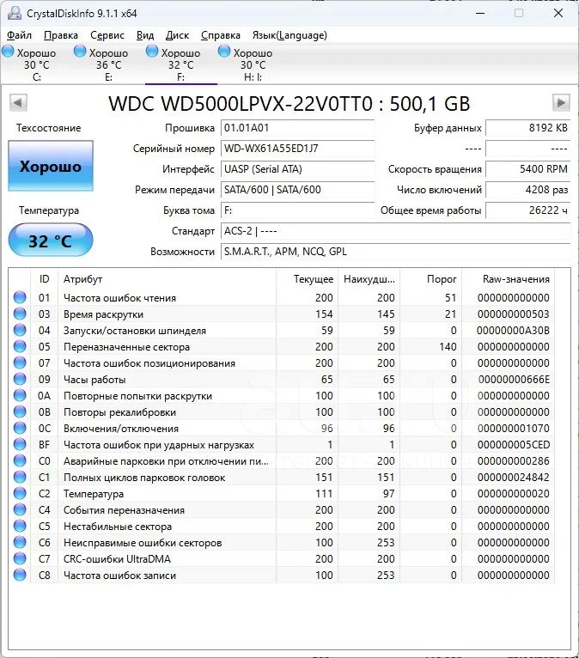
Task: Click status orb for attribute 01
Action: (x=20, y=297)
